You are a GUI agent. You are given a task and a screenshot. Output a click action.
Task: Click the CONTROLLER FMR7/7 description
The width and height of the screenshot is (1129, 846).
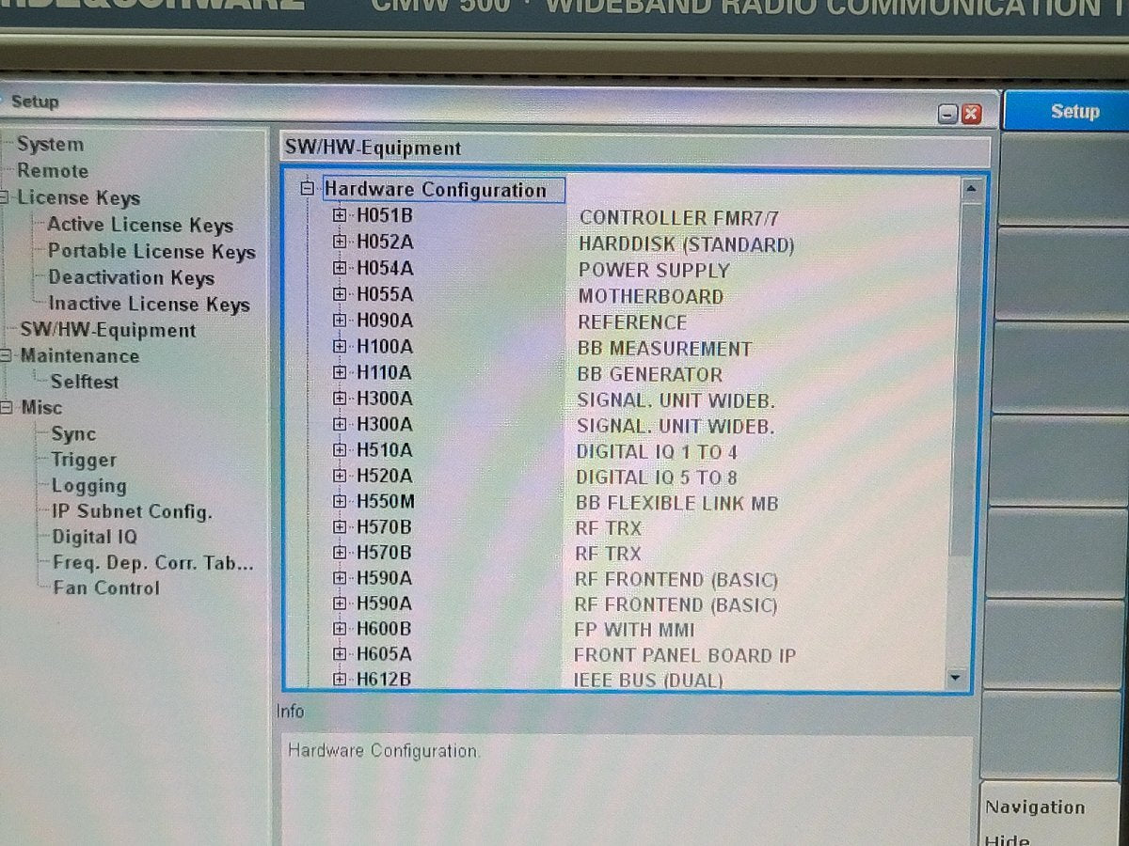(678, 218)
